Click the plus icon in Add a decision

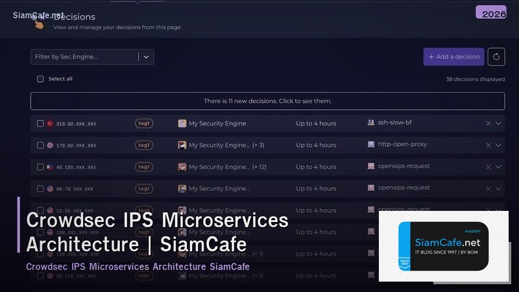coord(431,57)
